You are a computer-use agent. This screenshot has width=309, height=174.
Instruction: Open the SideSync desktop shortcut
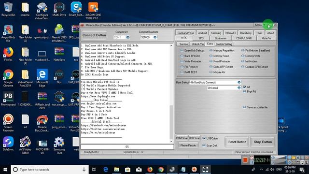(8, 144)
